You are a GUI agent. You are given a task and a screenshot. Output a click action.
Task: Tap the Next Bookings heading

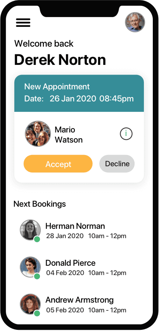40,204
